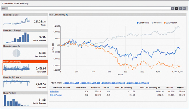Viewport: 189px width, 109px height.
Task: Toggle Out Of Position legend series
Action: [x=170, y=23]
